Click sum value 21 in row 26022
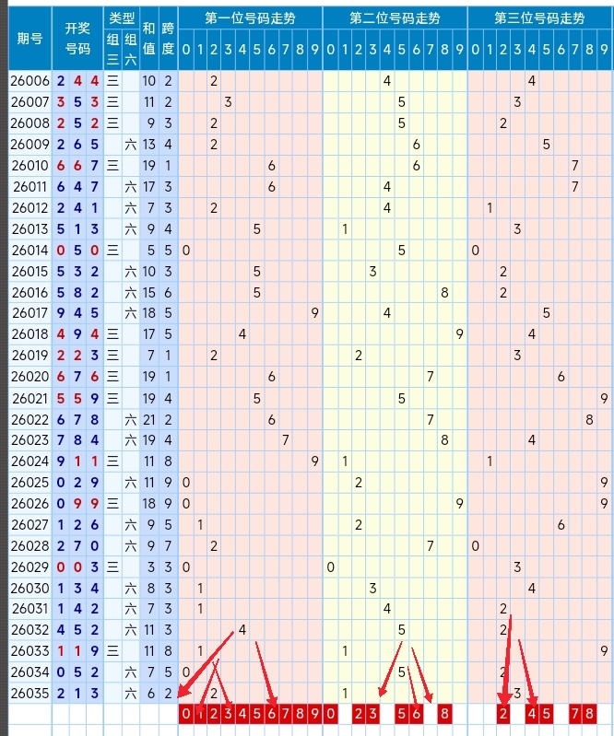 point(149,420)
